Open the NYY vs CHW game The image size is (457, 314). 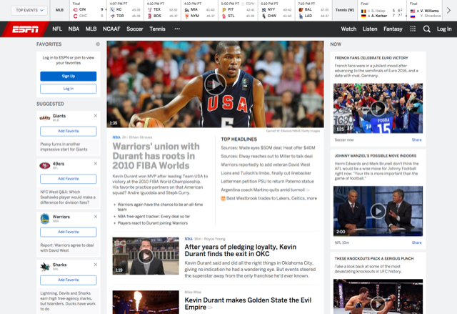click(276, 11)
